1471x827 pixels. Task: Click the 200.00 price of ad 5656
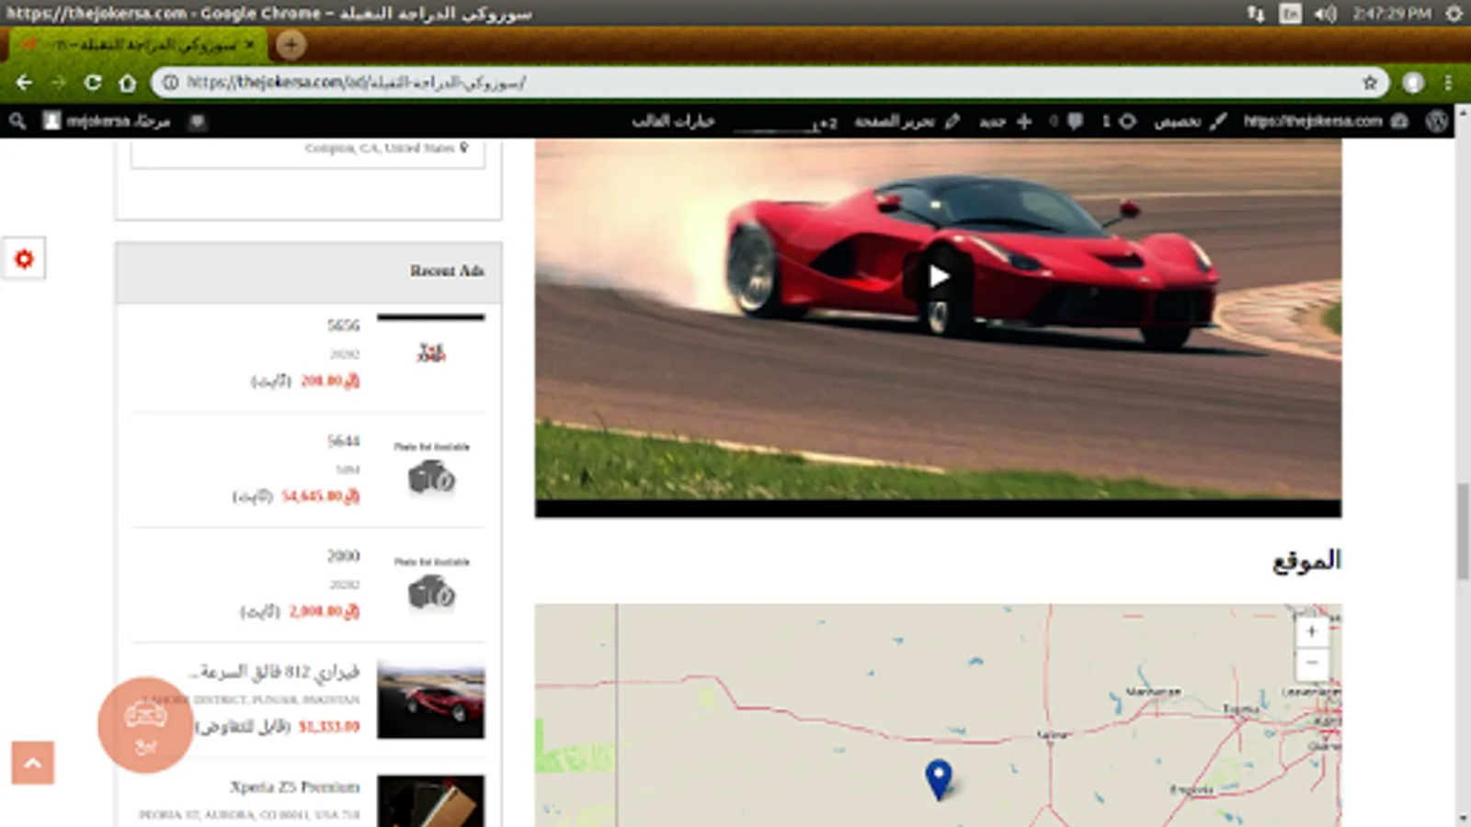329,381
